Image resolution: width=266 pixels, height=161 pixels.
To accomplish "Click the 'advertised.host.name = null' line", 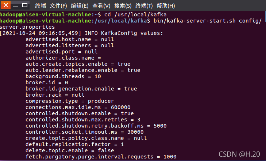I will [70, 39].
